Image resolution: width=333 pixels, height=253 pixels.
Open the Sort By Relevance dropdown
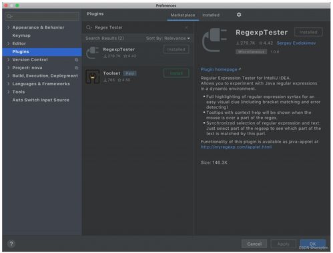click(x=168, y=39)
